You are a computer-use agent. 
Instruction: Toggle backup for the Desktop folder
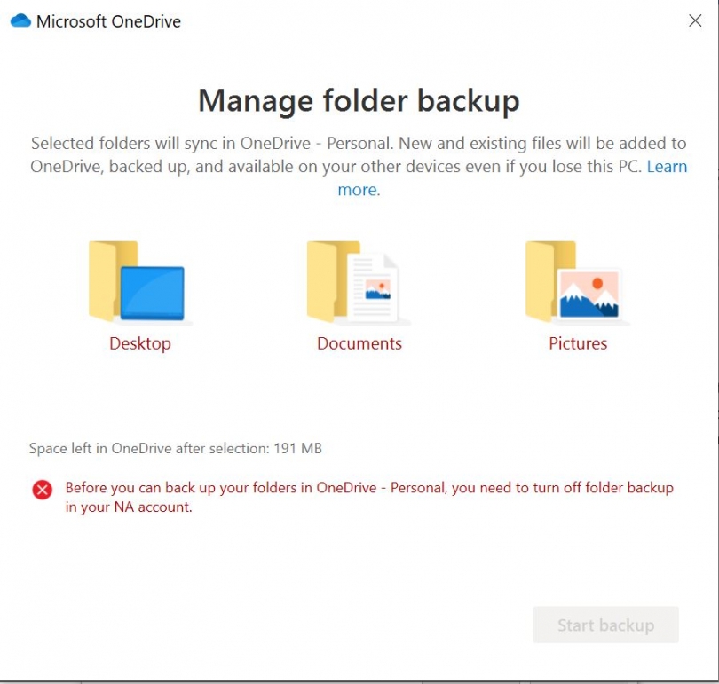138,282
